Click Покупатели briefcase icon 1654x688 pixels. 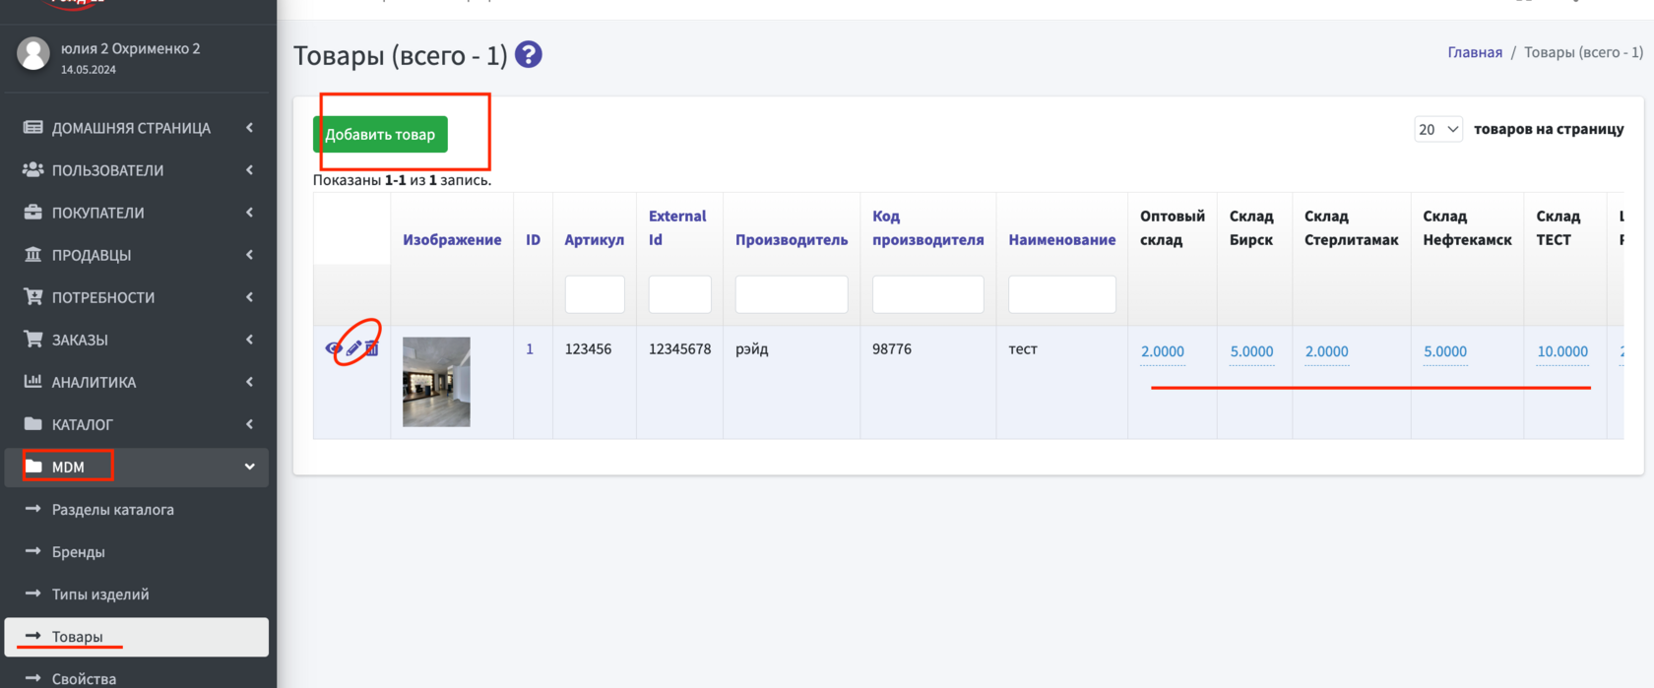tap(33, 213)
